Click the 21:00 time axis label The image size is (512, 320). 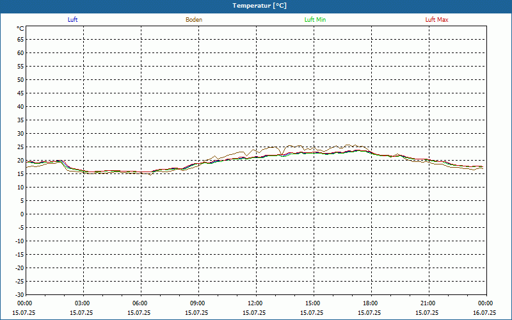[x=429, y=303]
